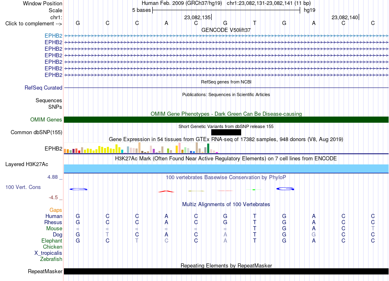This screenshot has width=389, height=281.
Task: Open the OMIM Genes track label
Action: point(46,120)
